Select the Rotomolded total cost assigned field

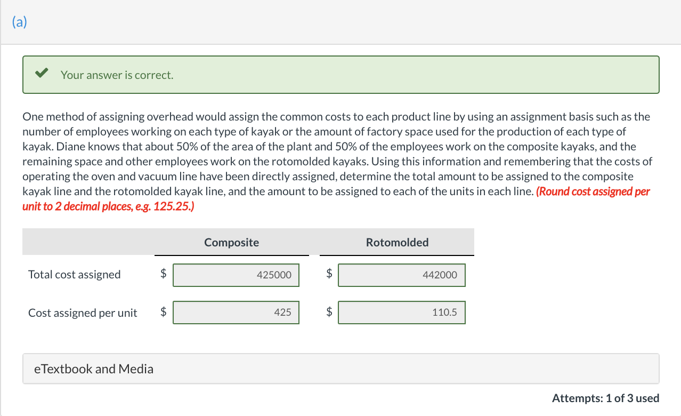(x=402, y=275)
